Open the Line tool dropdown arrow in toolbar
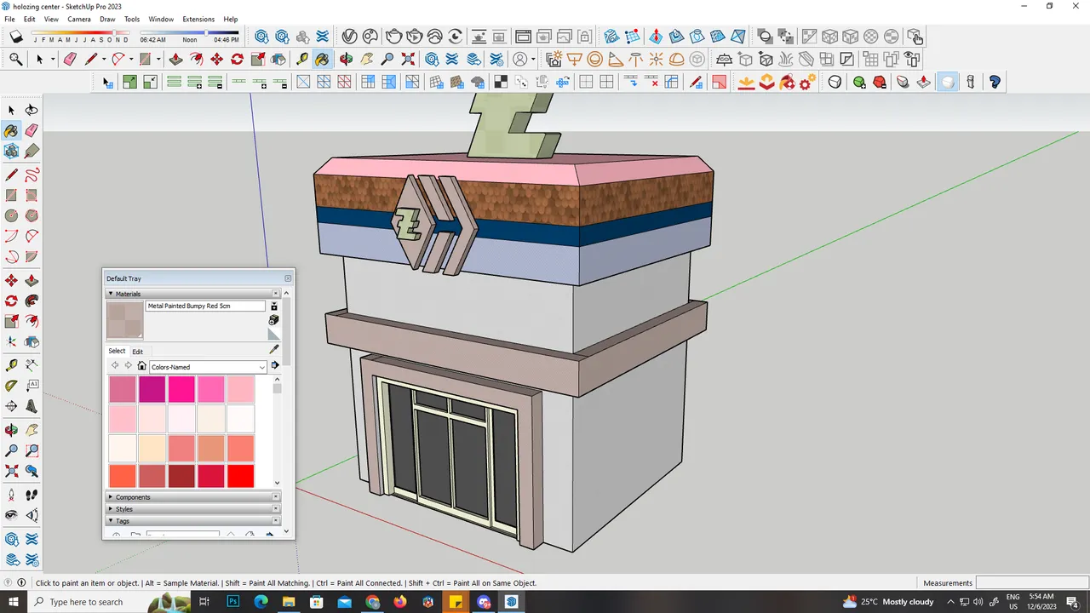This screenshot has height=613, width=1090. tap(104, 60)
